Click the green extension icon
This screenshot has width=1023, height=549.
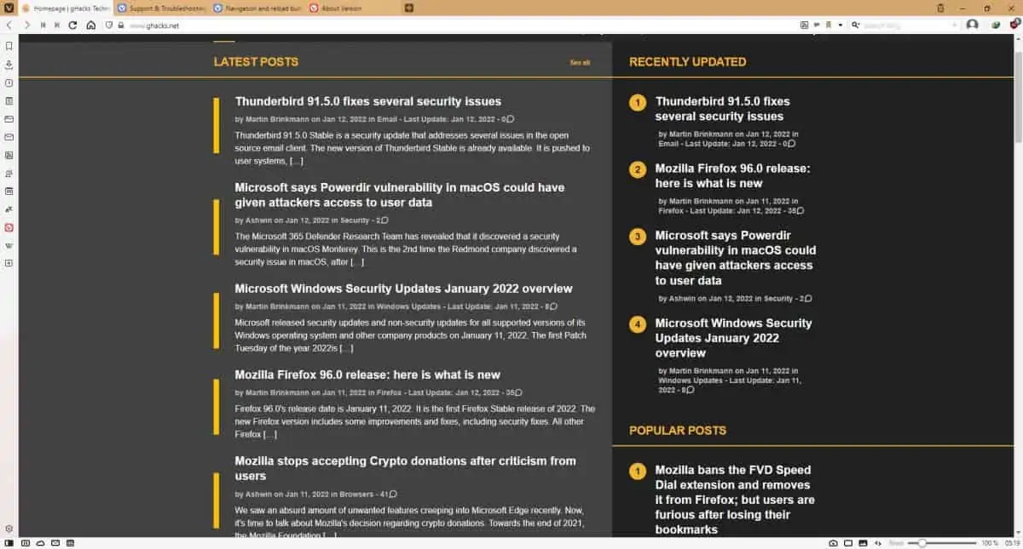(996, 26)
